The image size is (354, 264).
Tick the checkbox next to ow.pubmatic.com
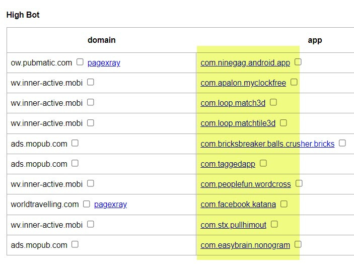point(80,62)
